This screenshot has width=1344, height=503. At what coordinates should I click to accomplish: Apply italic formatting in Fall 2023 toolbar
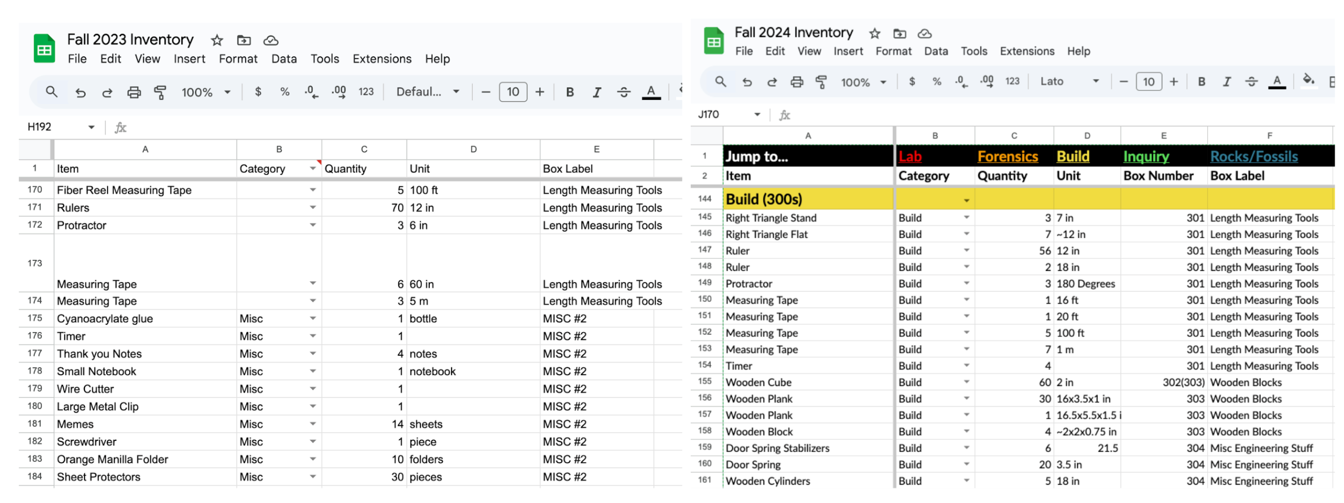coord(596,92)
